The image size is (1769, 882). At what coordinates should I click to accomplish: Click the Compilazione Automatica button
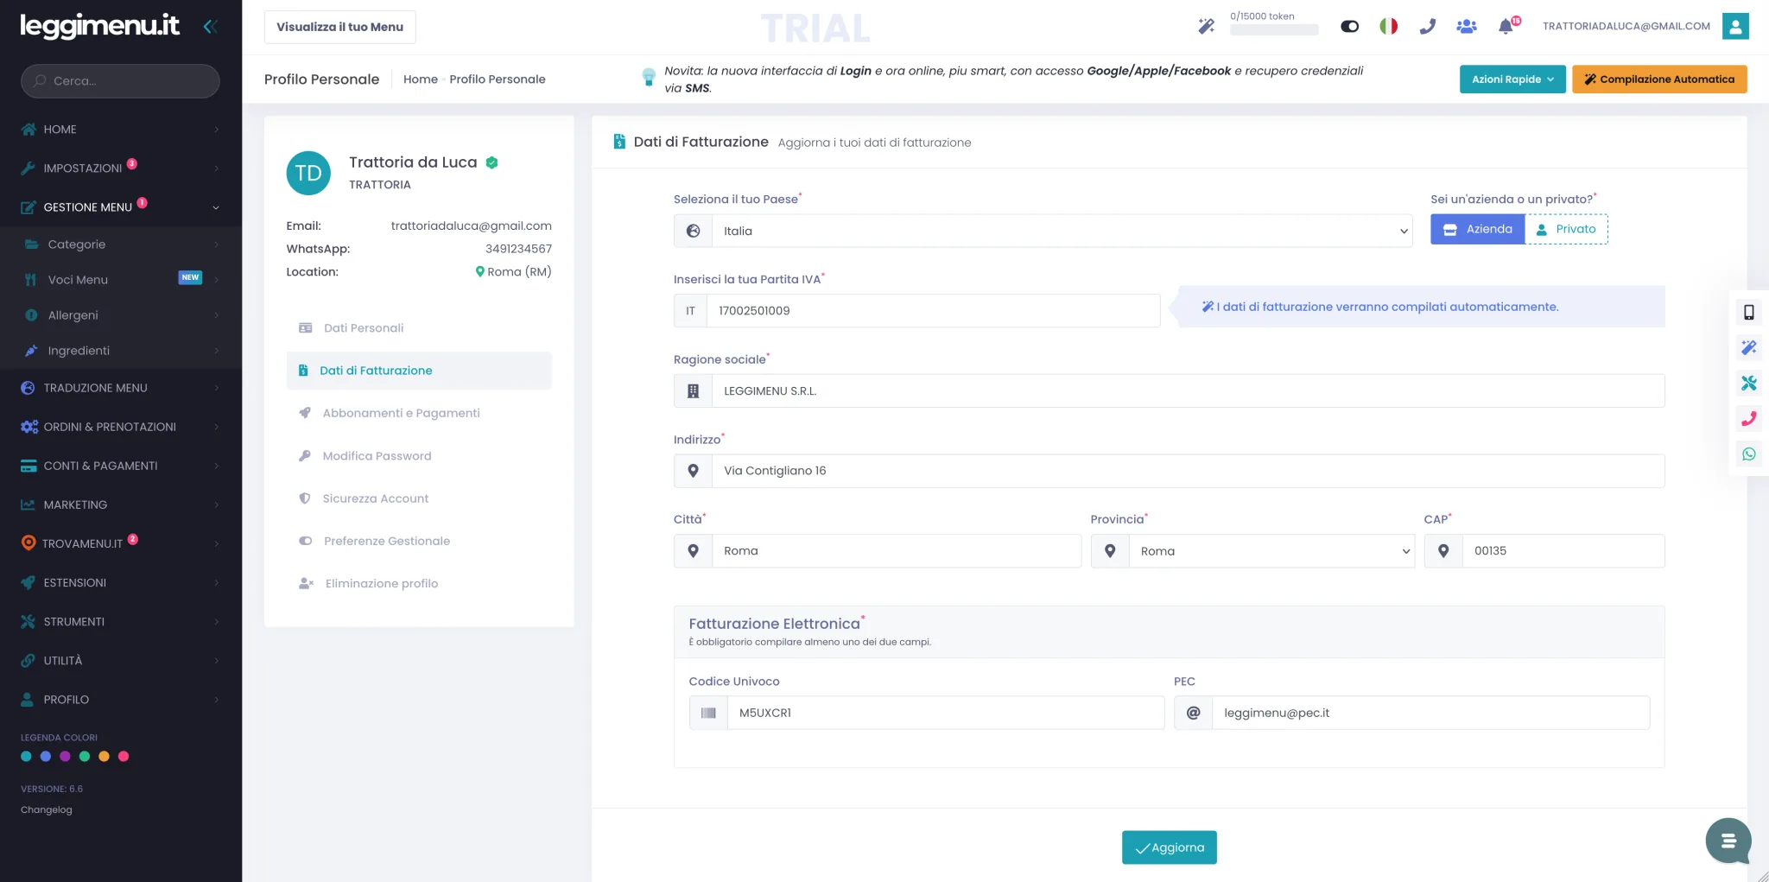pyautogui.click(x=1659, y=79)
